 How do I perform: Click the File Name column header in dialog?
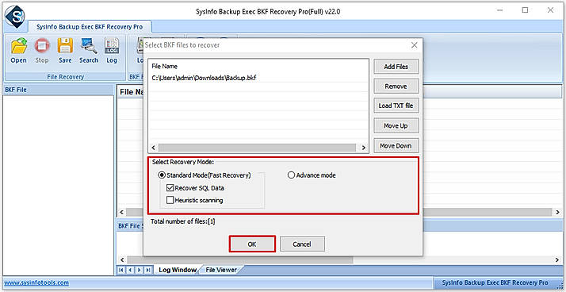(164, 66)
